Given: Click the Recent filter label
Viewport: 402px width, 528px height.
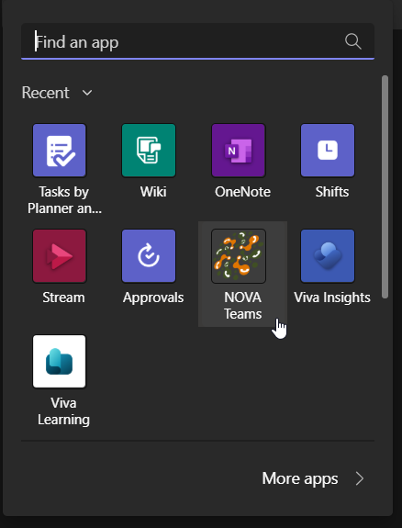Looking at the screenshot, I should pos(46,93).
